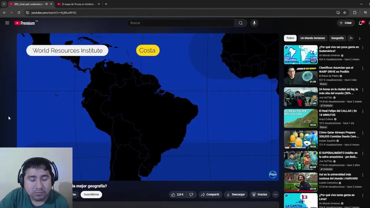This screenshot has height=208, width=370.
Task: Open options menu for WARP DRIVE video
Action: coord(363,68)
